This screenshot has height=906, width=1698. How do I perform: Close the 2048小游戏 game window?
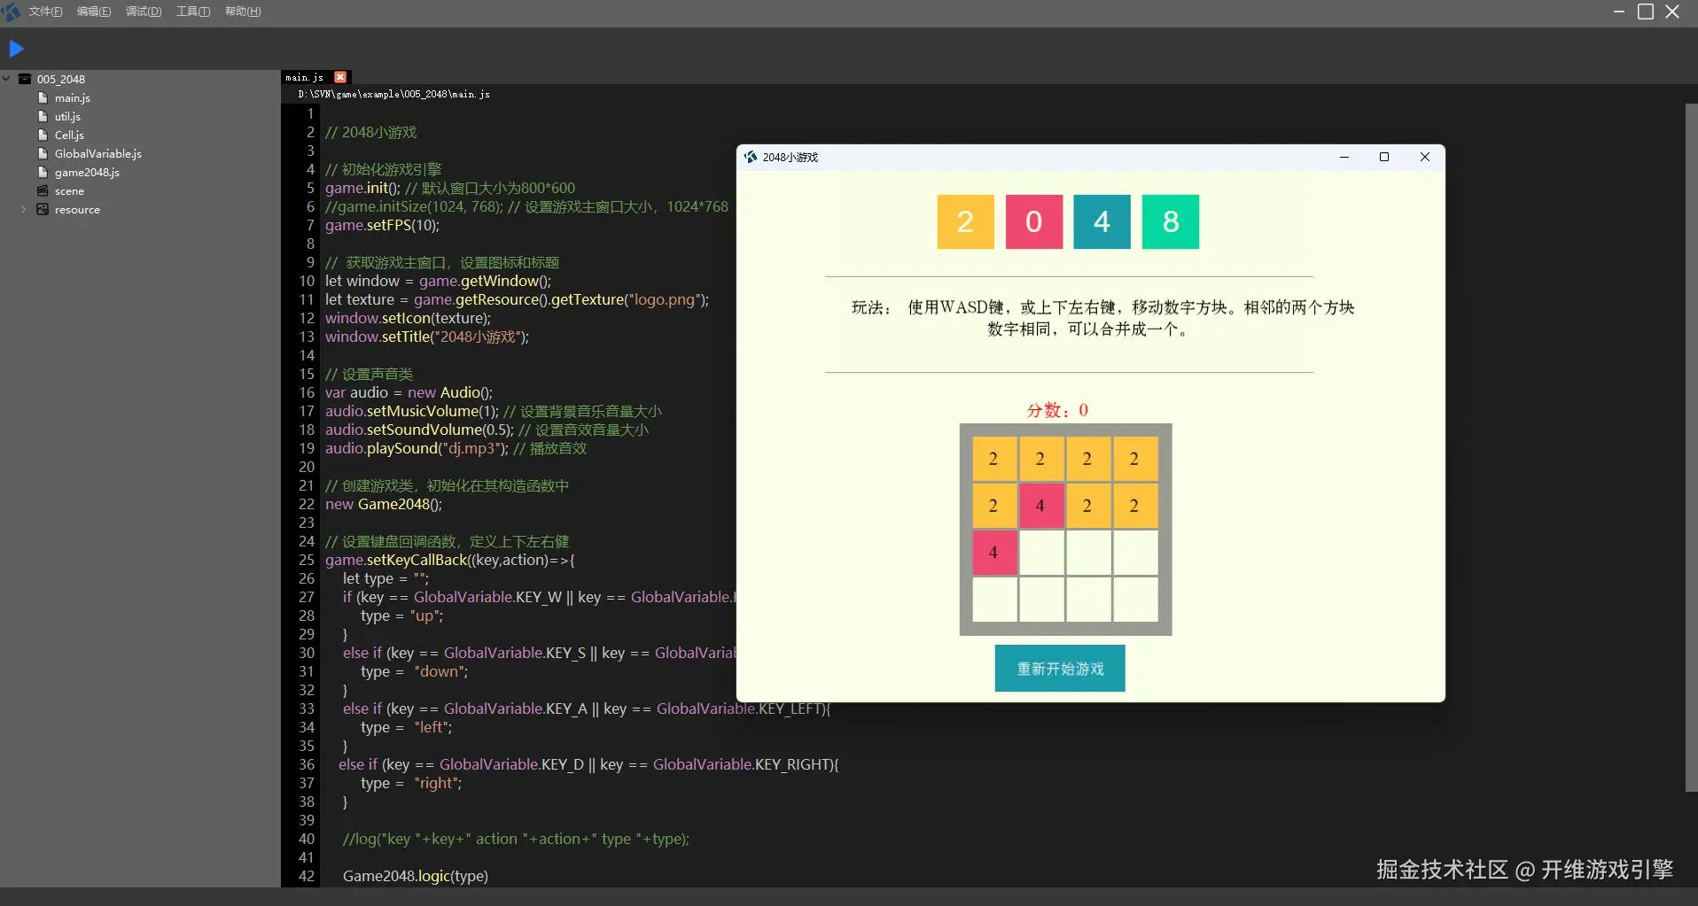point(1425,158)
